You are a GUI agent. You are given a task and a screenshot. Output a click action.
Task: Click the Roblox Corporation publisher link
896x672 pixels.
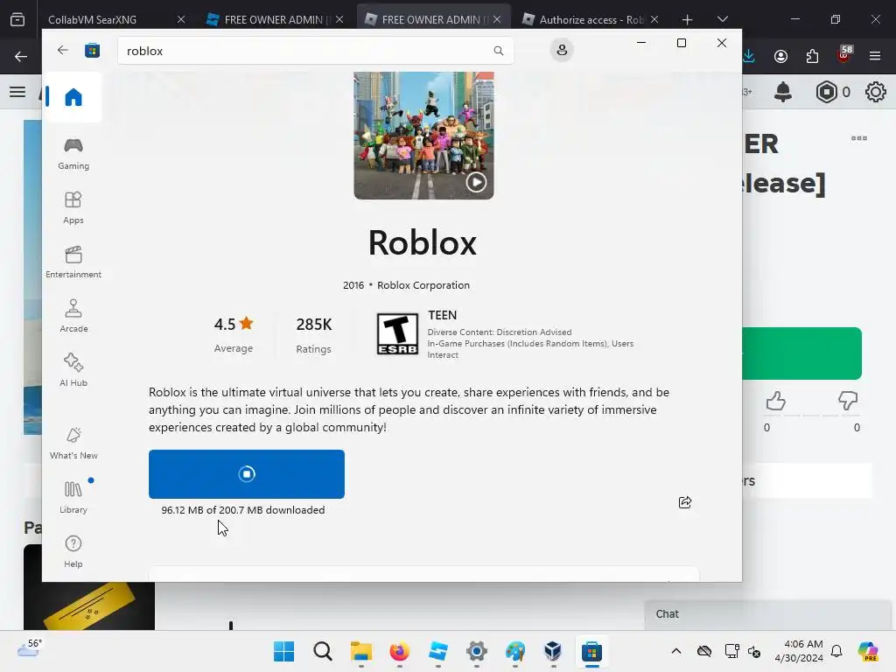click(423, 285)
